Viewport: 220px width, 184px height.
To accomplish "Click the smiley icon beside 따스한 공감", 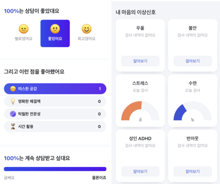I will [x=13, y=89].
